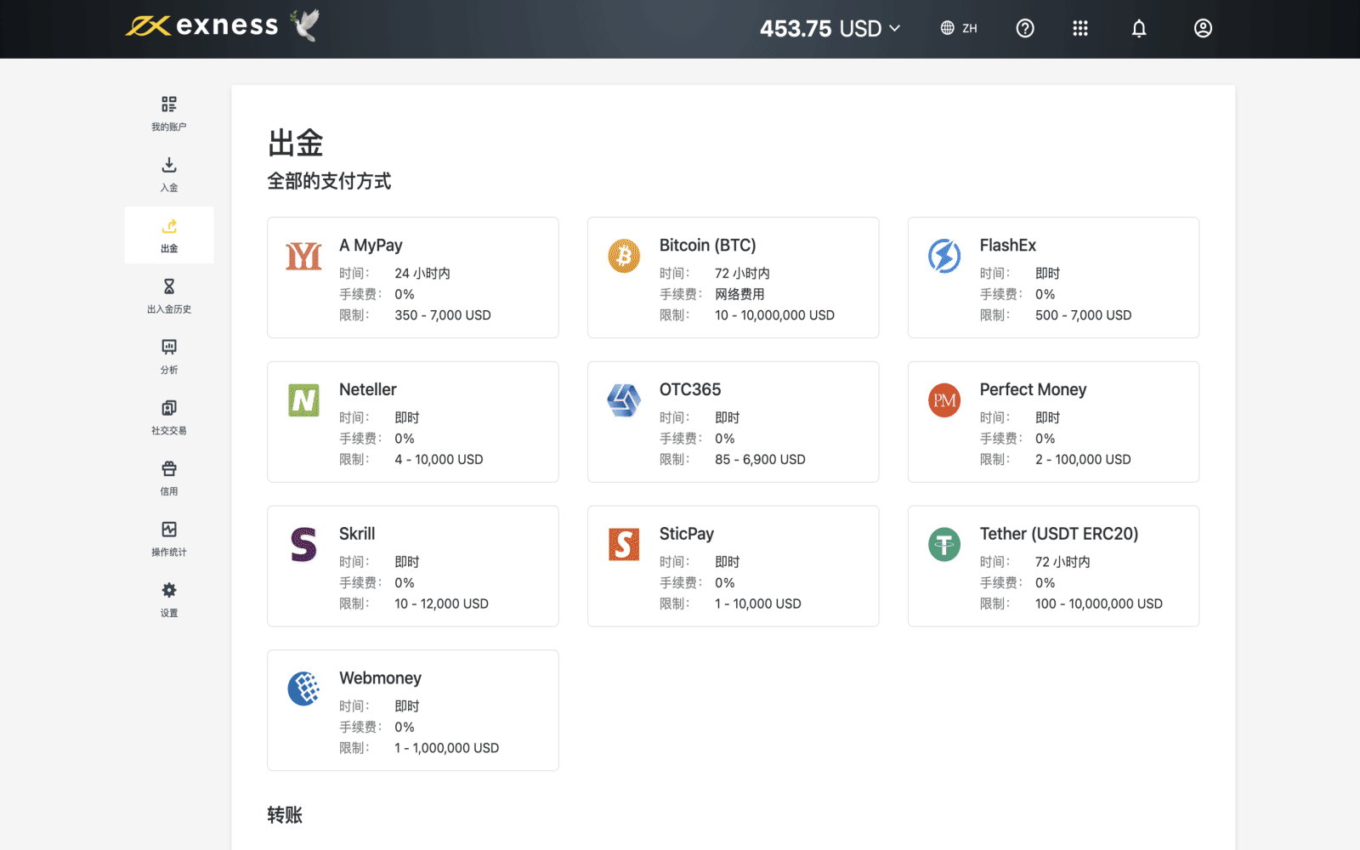Pick the OTC365 payment method
The width and height of the screenshot is (1360, 850).
tap(733, 422)
